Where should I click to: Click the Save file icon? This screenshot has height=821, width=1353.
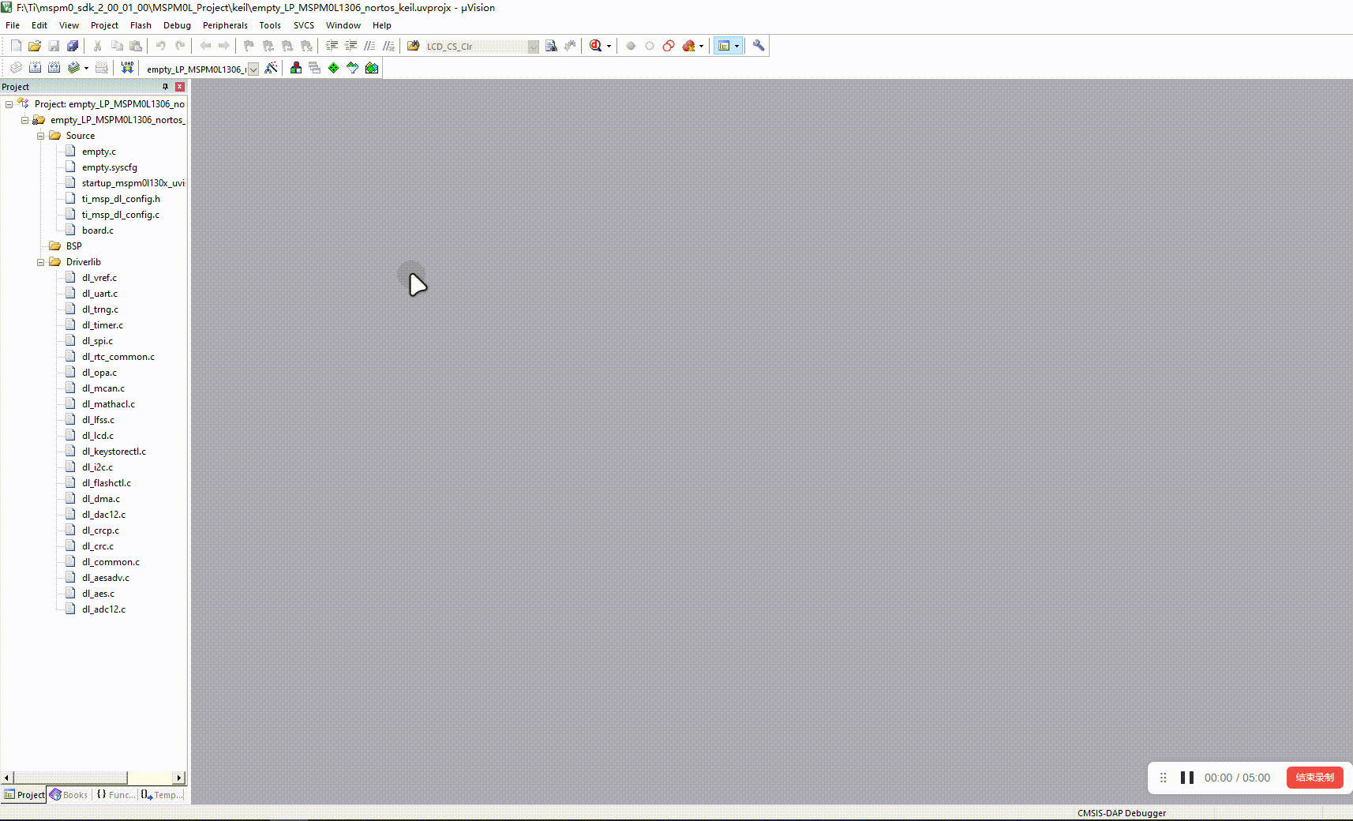coord(54,46)
